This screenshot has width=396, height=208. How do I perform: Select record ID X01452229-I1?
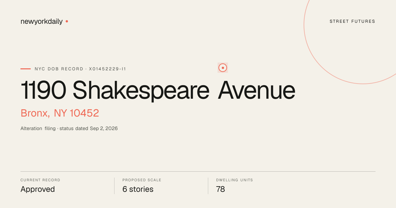(108, 69)
